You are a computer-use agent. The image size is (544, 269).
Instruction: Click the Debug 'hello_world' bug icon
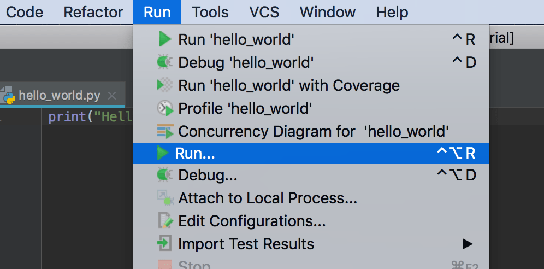[x=164, y=62]
